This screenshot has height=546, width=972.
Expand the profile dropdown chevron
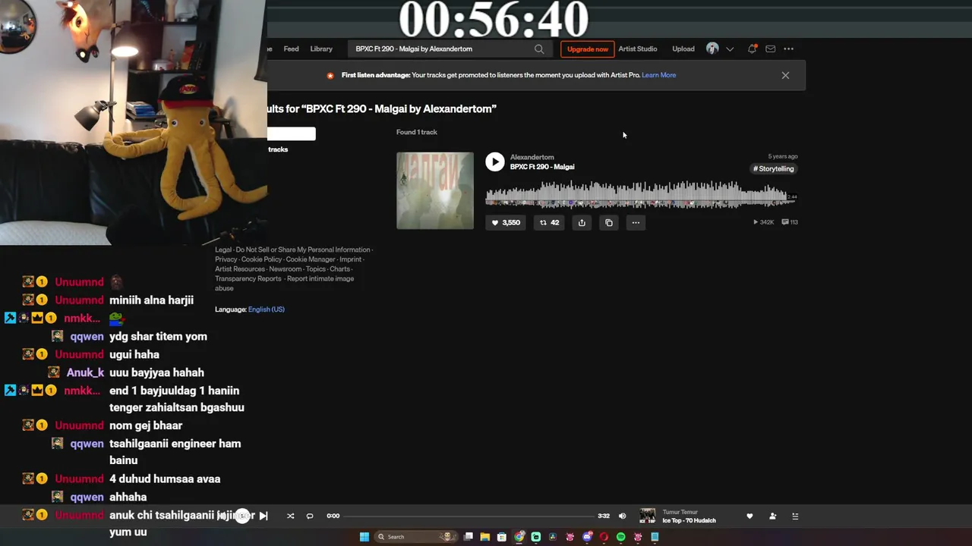tap(730, 49)
